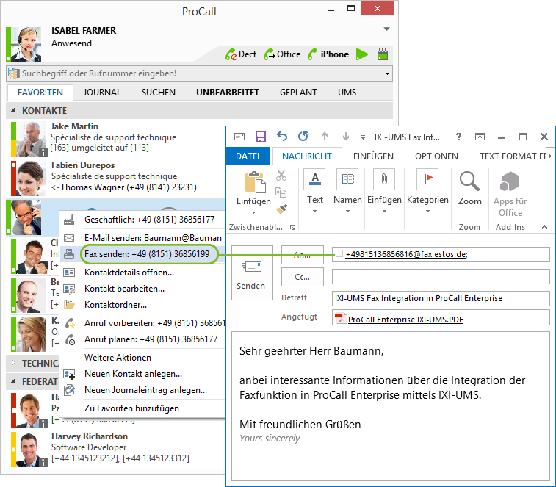556x487 pixels.
Task: Open the Namen address book icon
Action: pyautogui.click(x=348, y=179)
